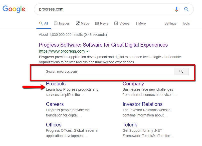
Task: Open the Progress Software result title
Action: pyautogui.click(x=103, y=45)
